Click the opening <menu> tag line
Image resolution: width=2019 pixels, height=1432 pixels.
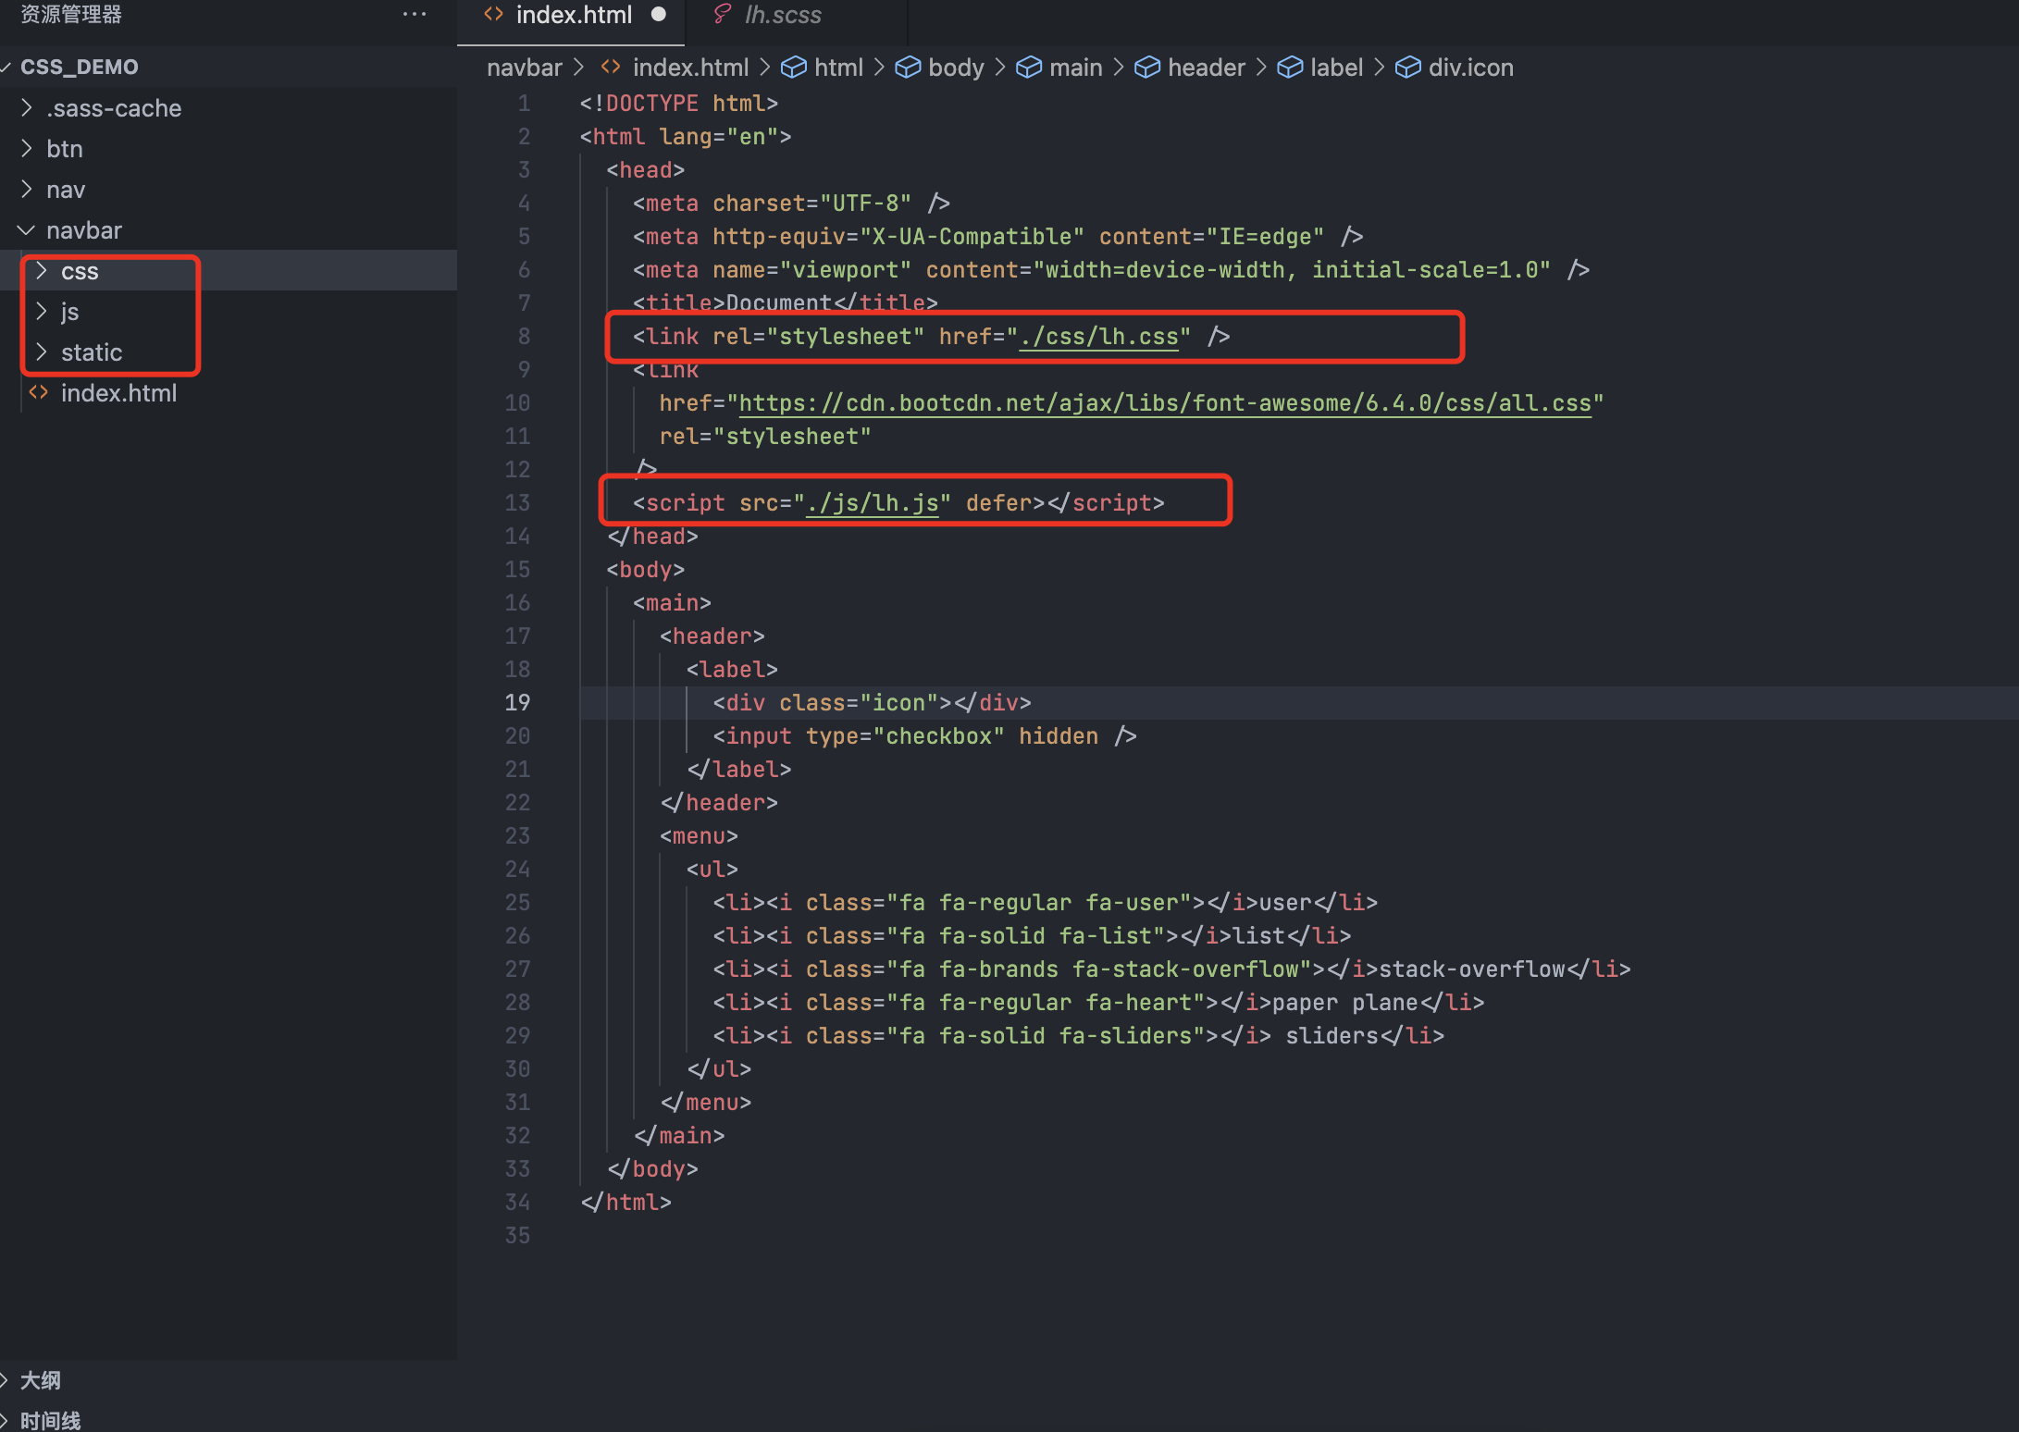point(699,836)
